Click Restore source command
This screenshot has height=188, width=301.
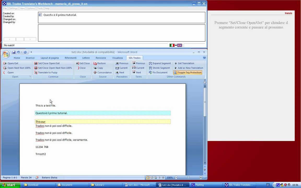point(100,63)
